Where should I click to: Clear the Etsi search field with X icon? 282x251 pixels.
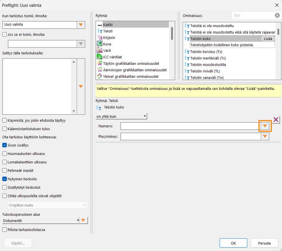tap(277, 15)
